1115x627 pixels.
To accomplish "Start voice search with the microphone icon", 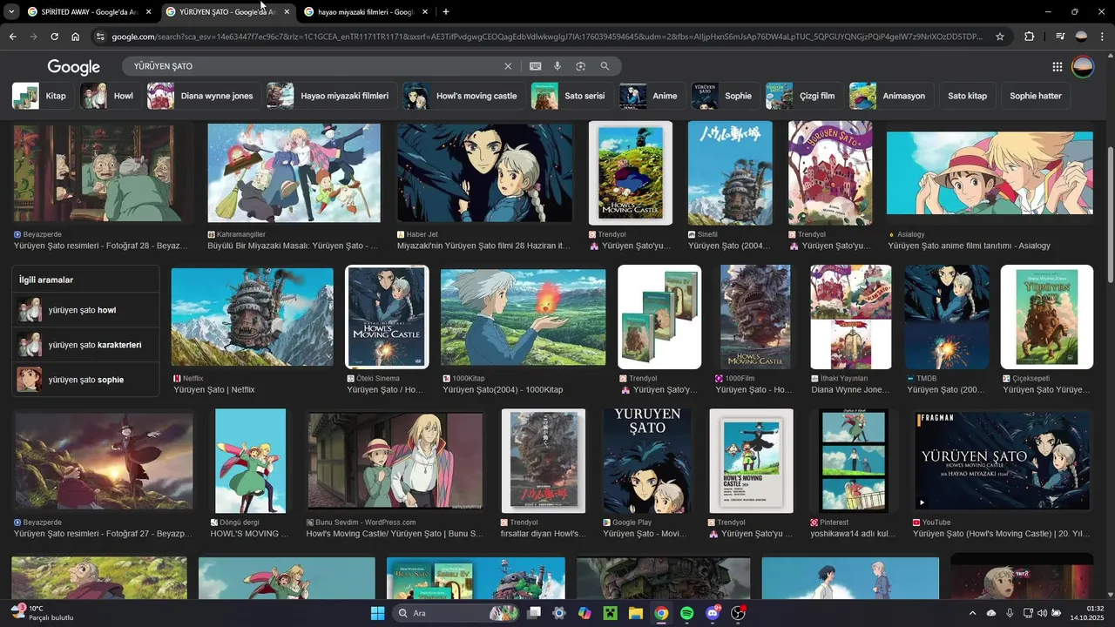I will pos(557,66).
